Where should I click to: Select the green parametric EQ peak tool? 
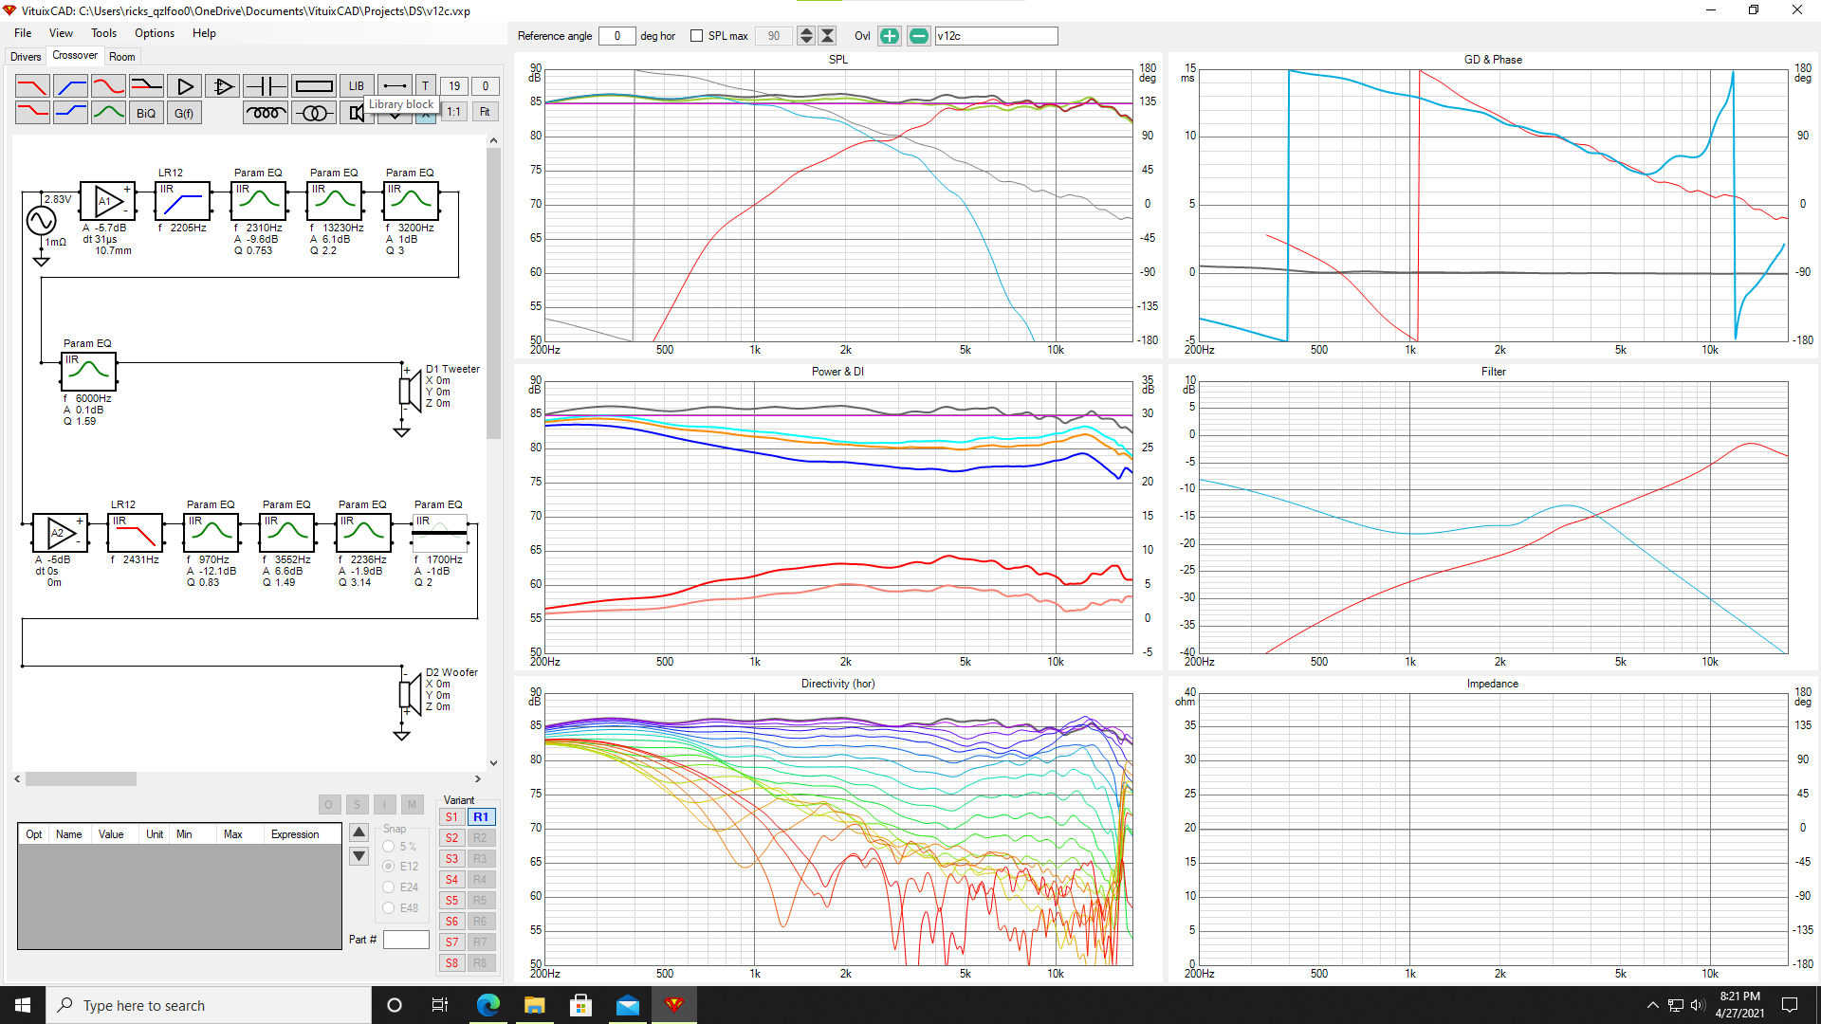click(x=108, y=113)
